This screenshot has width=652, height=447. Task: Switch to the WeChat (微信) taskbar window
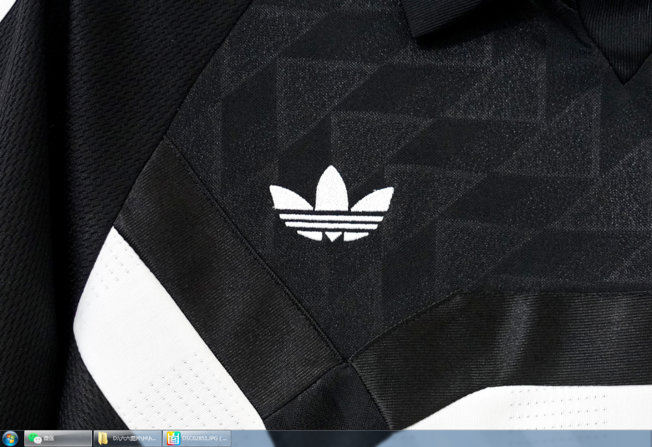click(x=58, y=439)
